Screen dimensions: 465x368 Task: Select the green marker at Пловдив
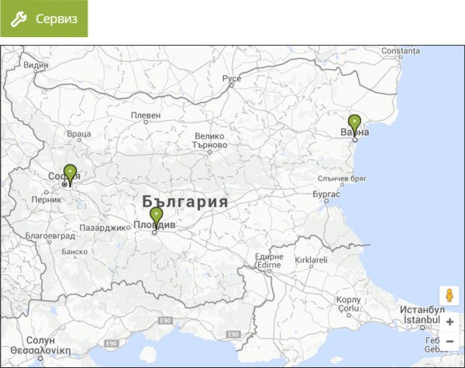[157, 218]
